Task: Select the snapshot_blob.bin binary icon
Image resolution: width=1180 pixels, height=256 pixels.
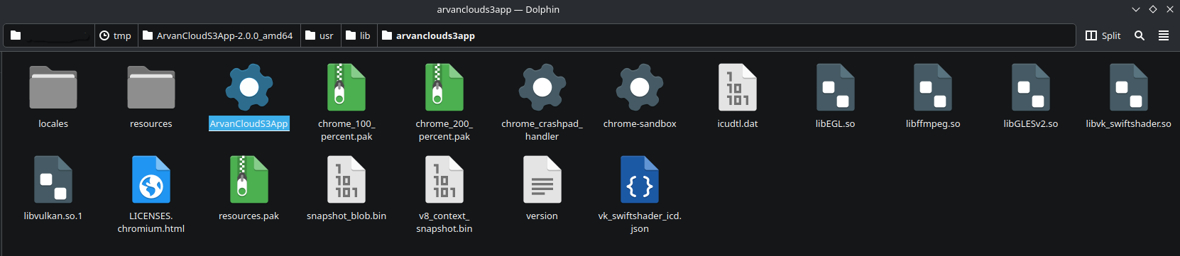Action: click(346, 179)
